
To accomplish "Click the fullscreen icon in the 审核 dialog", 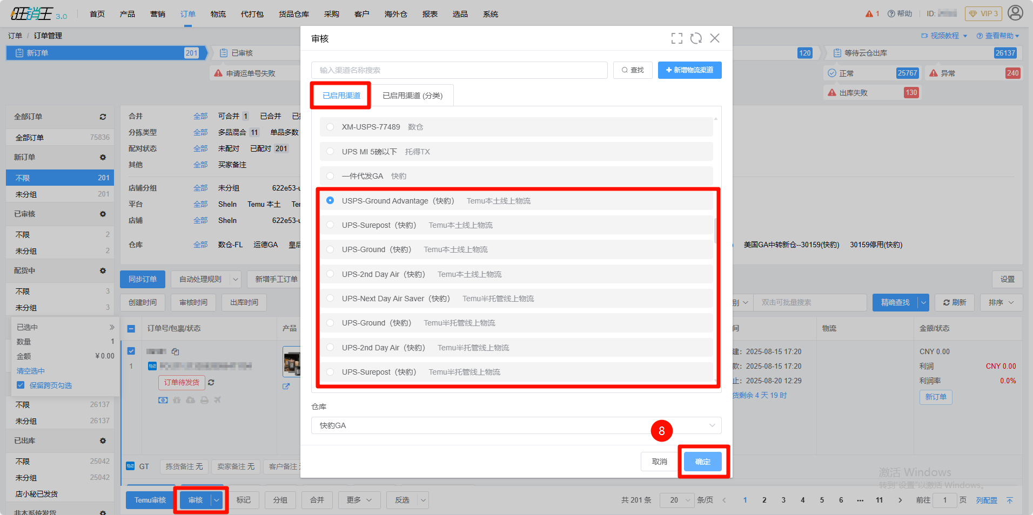I will [676, 38].
